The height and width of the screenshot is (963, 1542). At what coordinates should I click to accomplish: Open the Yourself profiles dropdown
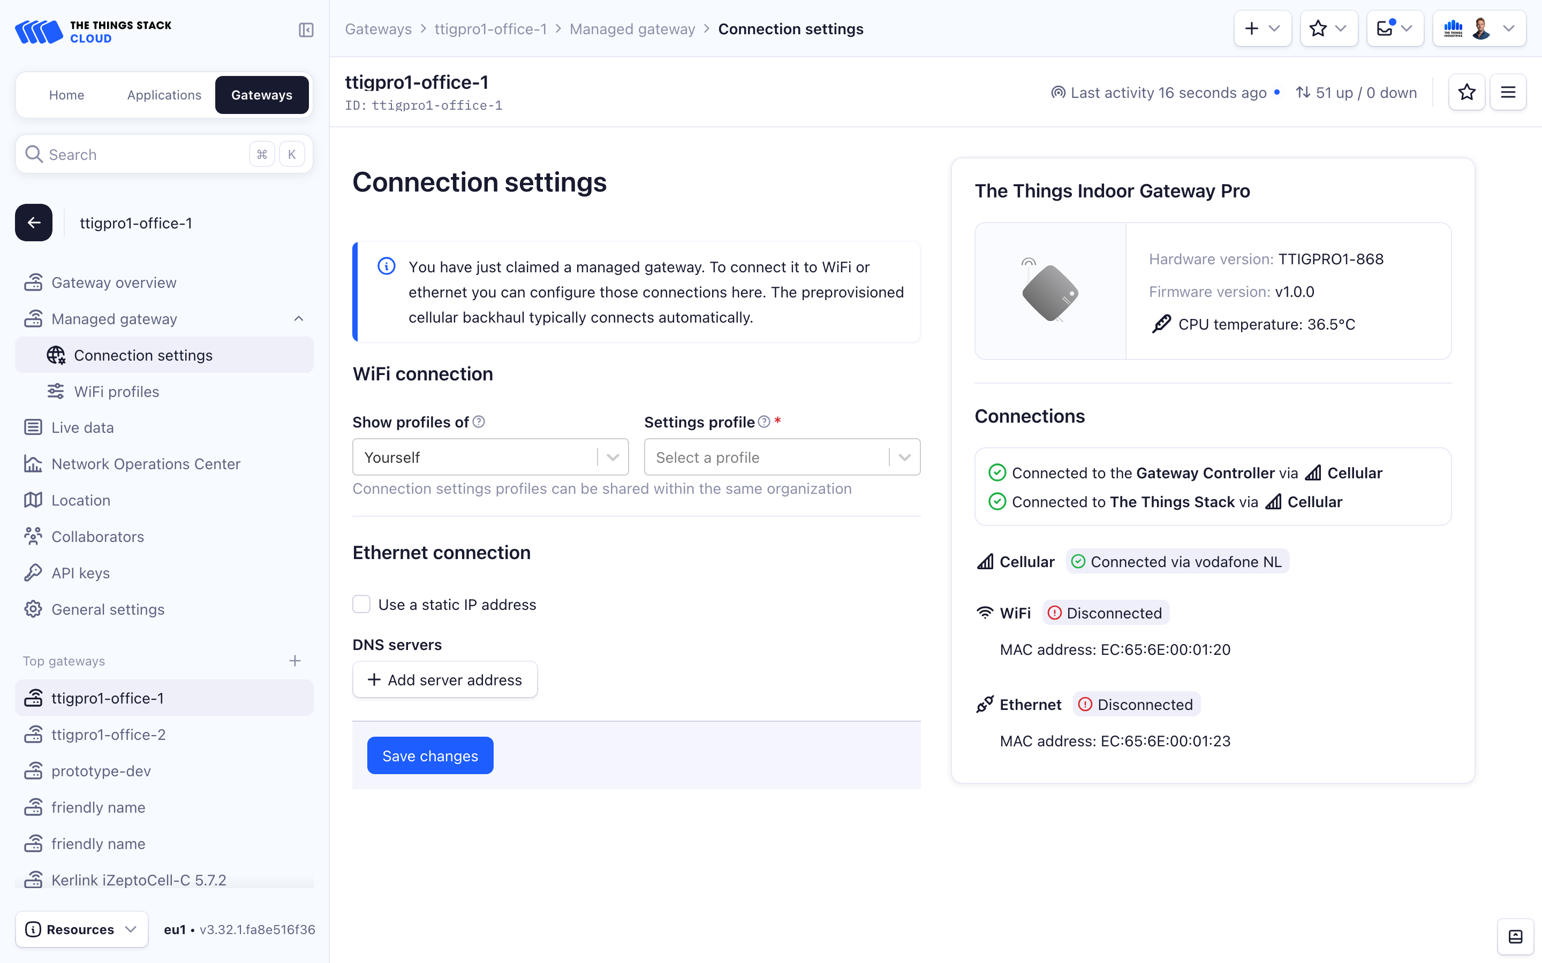[x=490, y=457]
